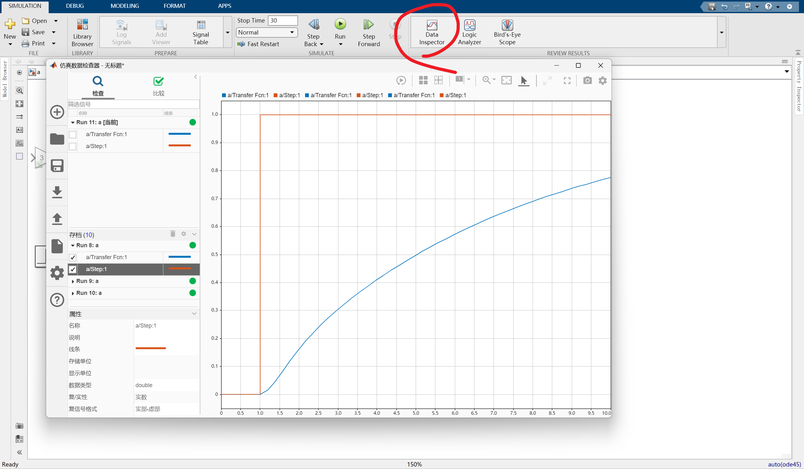Screen dimensions: 804x469
Task: Click the import download arrow icon
Action: [57, 192]
